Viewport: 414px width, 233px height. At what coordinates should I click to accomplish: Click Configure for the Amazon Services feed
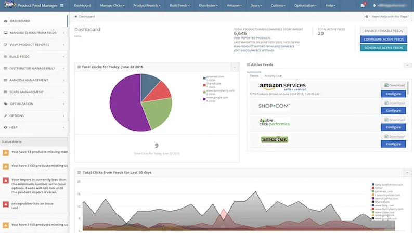point(393,94)
